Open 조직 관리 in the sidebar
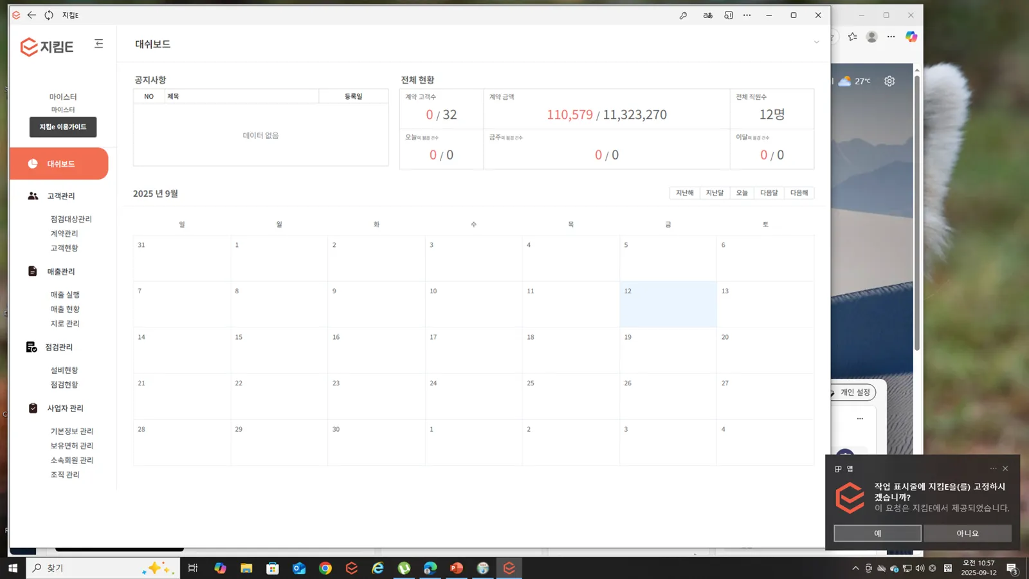This screenshot has width=1029, height=579. coord(65,475)
